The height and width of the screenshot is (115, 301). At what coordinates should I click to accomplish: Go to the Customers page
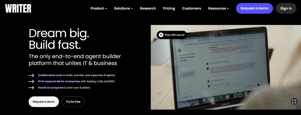[x=192, y=8]
